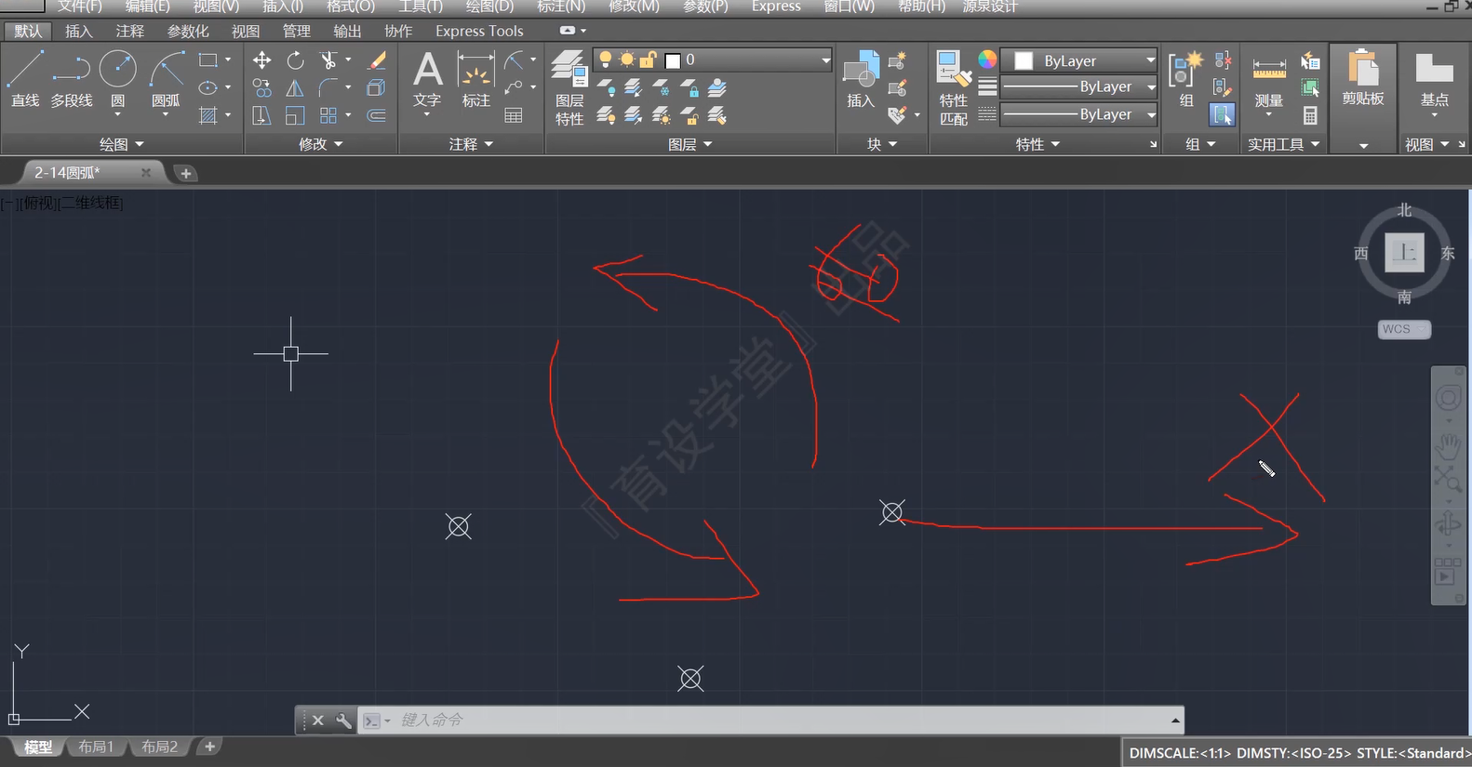The width and height of the screenshot is (1472, 767).
Task: Click the Dimension (标注) tool
Action: pyautogui.click(x=475, y=80)
